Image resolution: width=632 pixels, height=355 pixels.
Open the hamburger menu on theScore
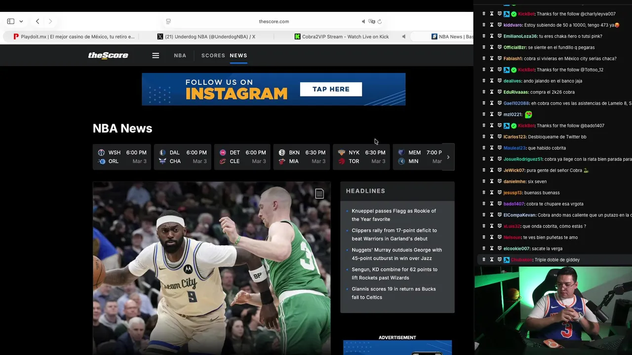point(156,55)
